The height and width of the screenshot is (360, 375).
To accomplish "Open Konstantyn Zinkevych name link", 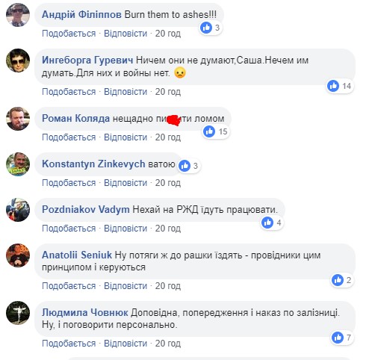I will [93, 164].
